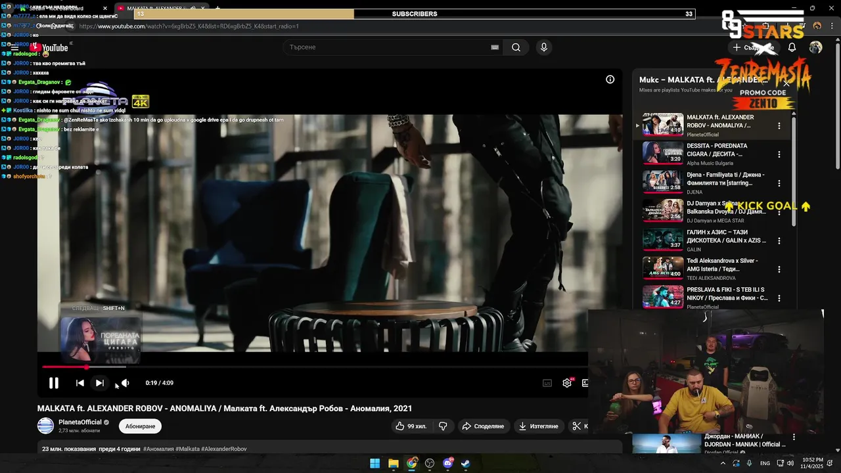Open File Explorer from the taskbar

(393, 463)
